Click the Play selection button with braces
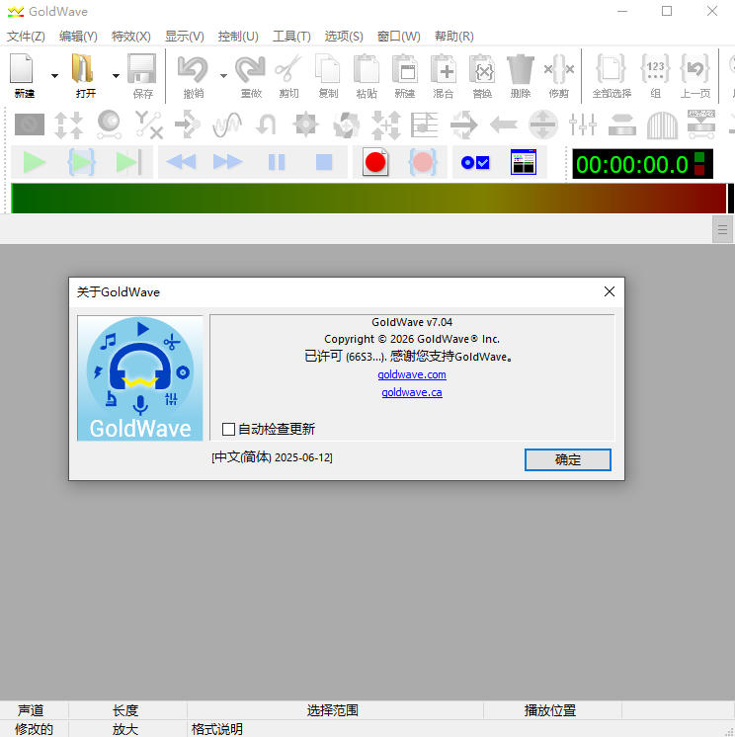Viewport: 735px width, 737px height. pos(82,162)
